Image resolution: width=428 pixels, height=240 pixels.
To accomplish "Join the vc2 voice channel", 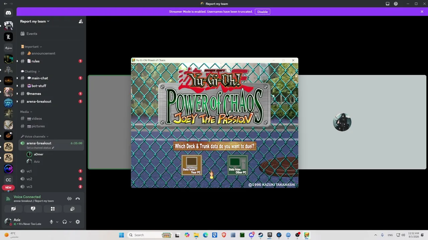I will (51, 179).
